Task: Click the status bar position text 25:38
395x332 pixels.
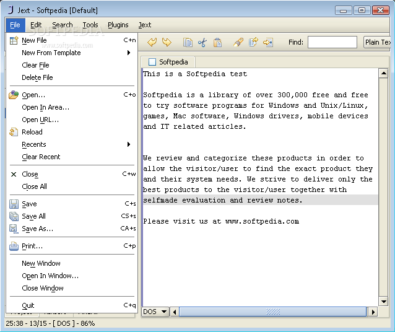Action: tap(15, 323)
